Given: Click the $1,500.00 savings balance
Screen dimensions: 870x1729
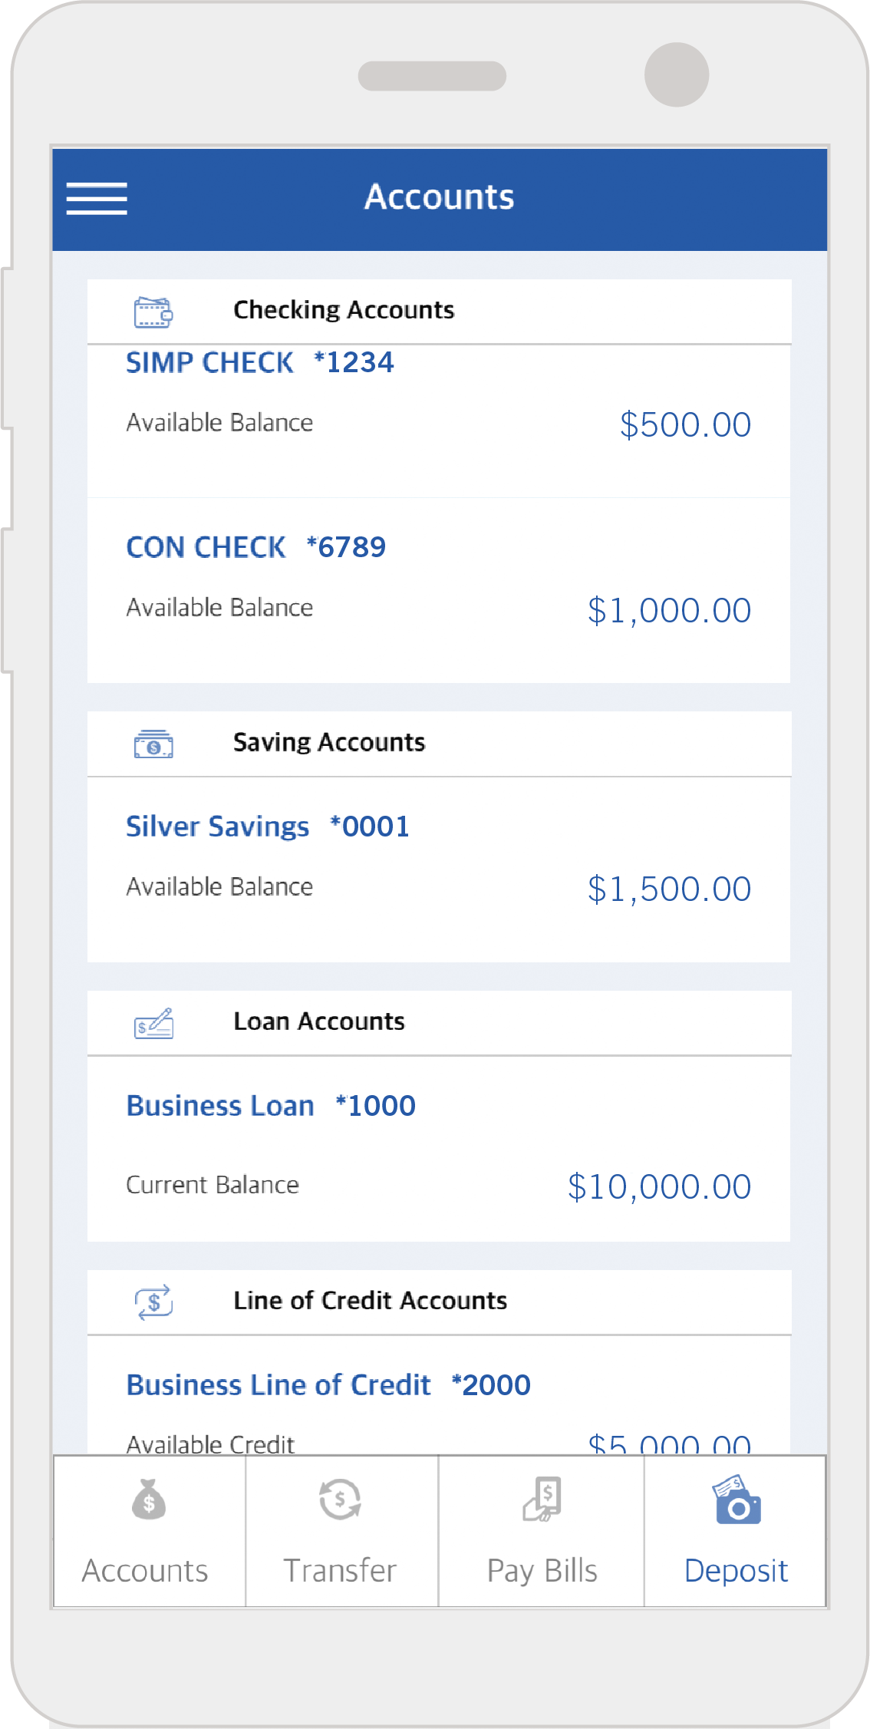Looking at the screenshot, I should point(669,889).
